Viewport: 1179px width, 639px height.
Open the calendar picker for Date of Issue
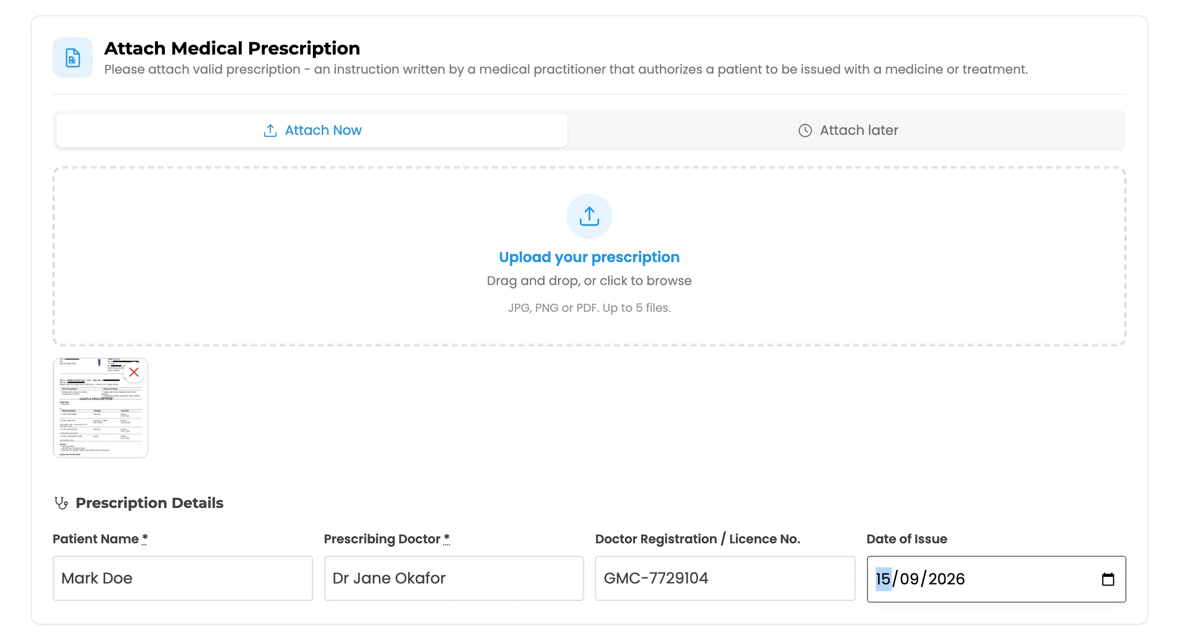pyautogui.click(x=1108, y=579)
